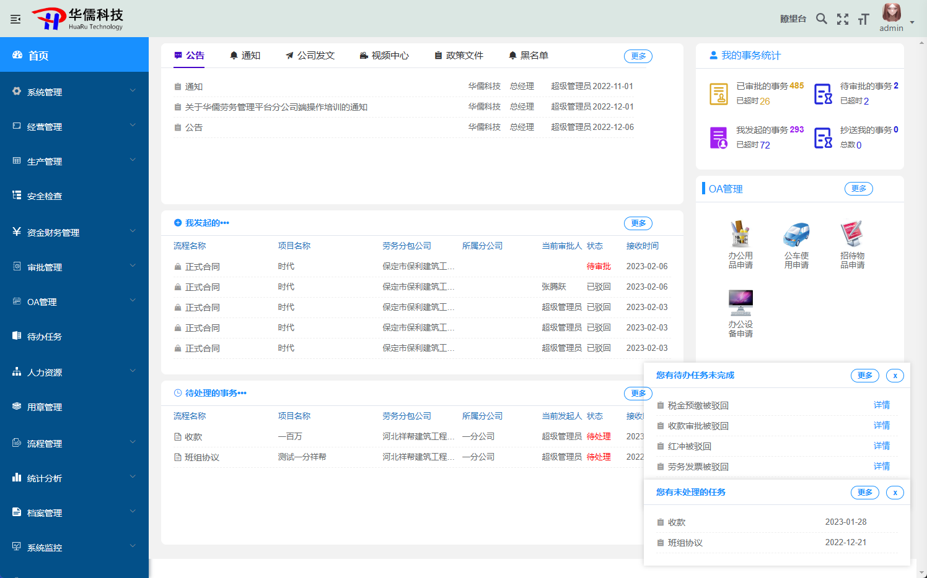Screen dimensions: 927x578
Task: Click the hamburger menu collapse icon
Action: tap(15, 19)
